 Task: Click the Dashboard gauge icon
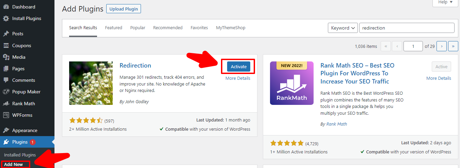[x=6, y=7]
